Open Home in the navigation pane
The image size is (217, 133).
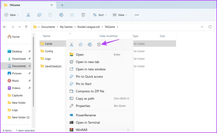coord(14,37)
